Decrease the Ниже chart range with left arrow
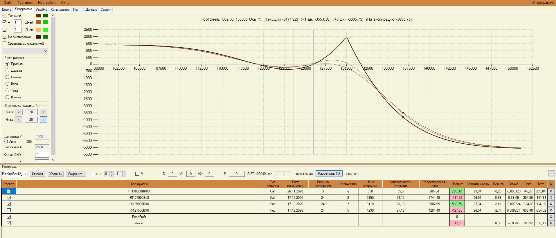Image resolution: width=556 pixels, height=238 pixels. click(19, 120)
